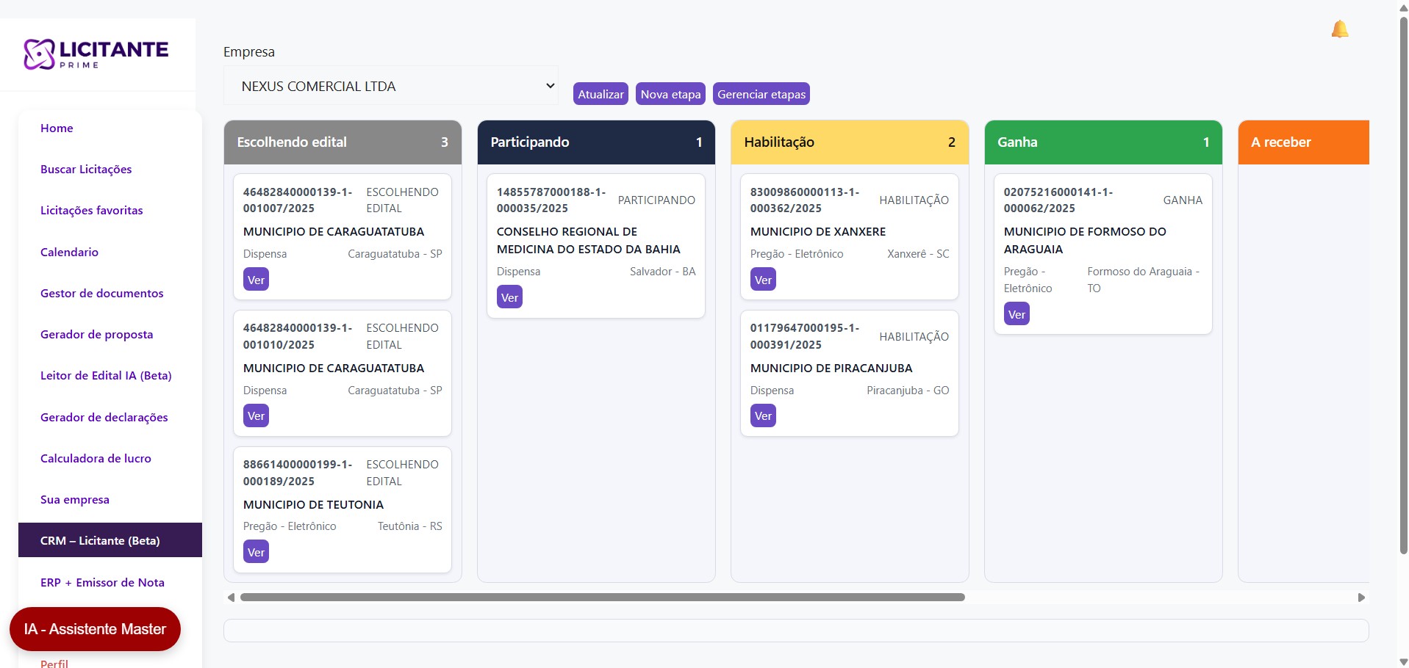Open Gerenciar etapas
Image resolution: width=1409 pixels, height=668 pixels.
click(761, 94)
